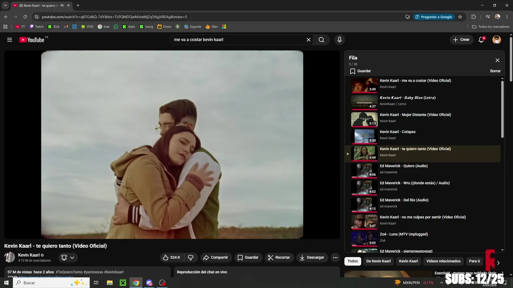Select Ed Maverick - Wru in queue

point(423,188)
